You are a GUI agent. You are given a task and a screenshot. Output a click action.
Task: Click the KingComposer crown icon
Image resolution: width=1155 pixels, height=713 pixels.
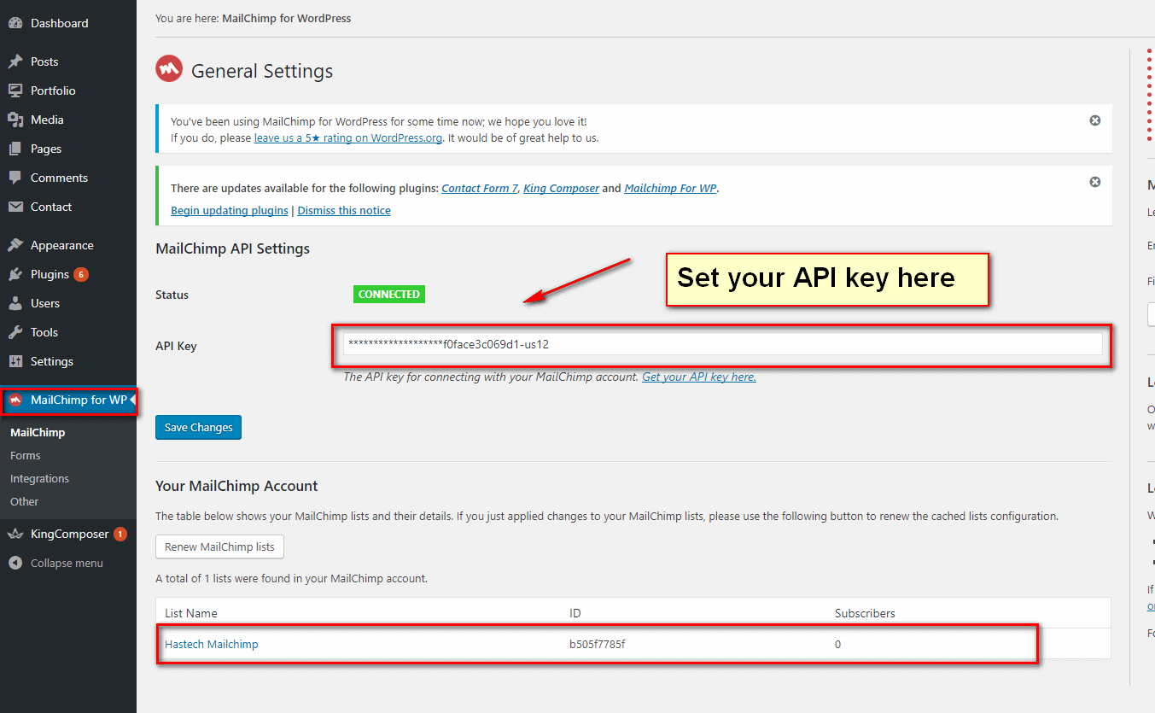click(15, 534)
